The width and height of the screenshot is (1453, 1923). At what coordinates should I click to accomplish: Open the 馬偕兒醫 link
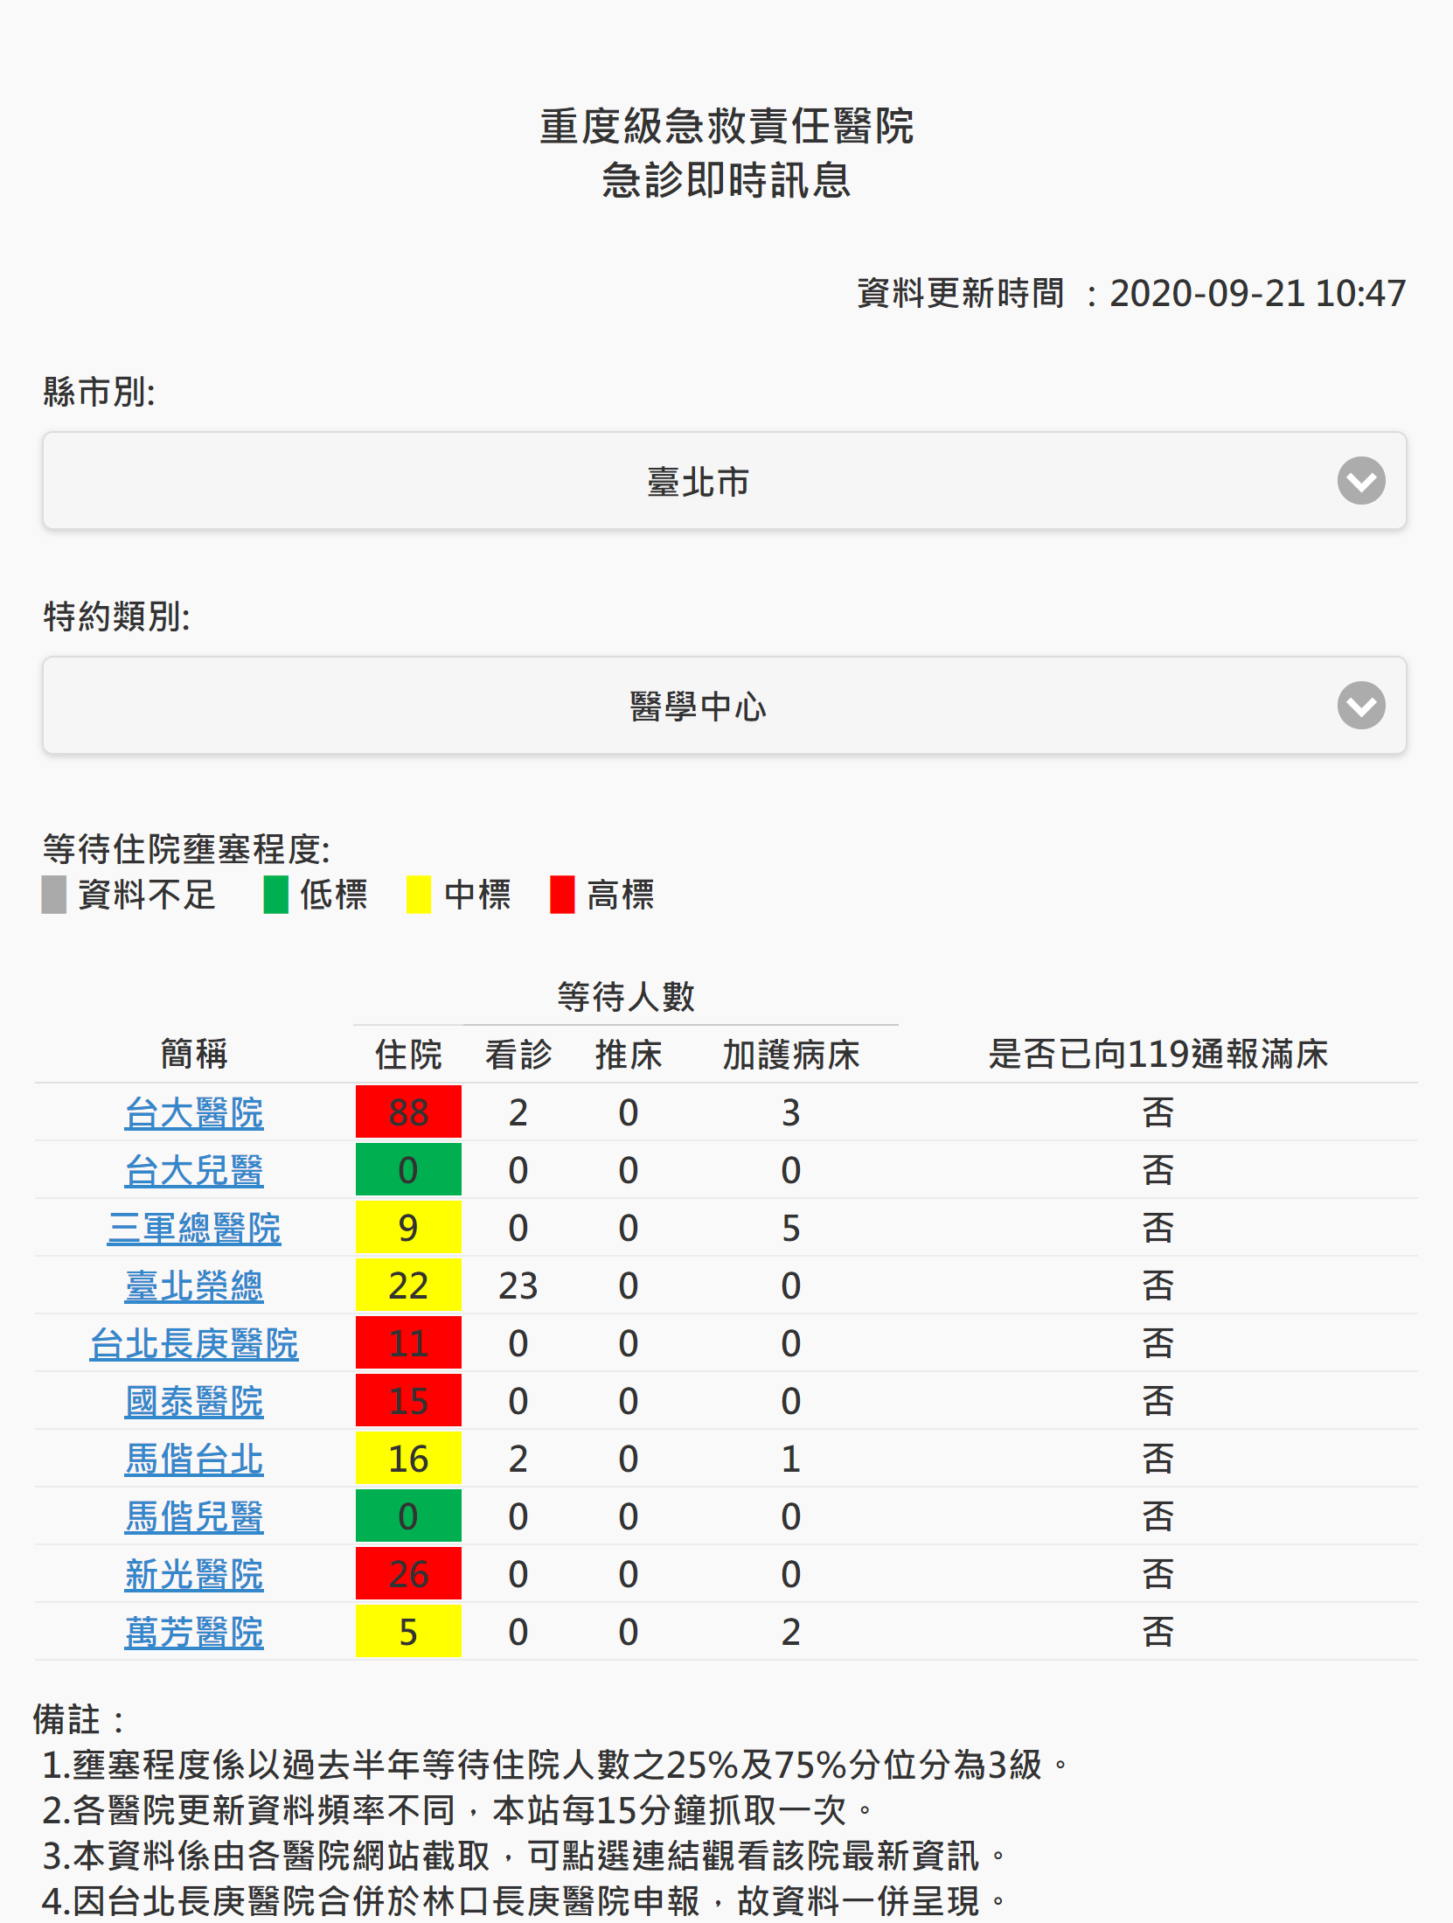click(x=194, y=1517)
